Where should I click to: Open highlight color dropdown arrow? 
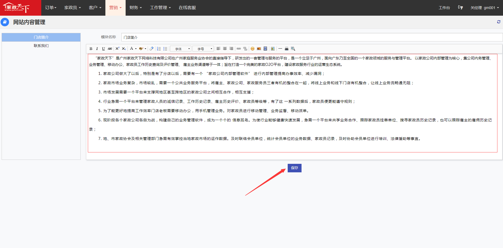pos(145,49)
